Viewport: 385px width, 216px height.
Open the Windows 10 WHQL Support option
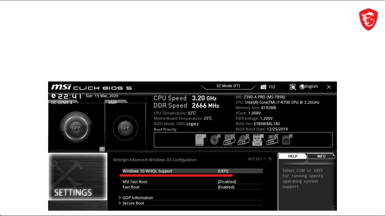pos(147,171)
